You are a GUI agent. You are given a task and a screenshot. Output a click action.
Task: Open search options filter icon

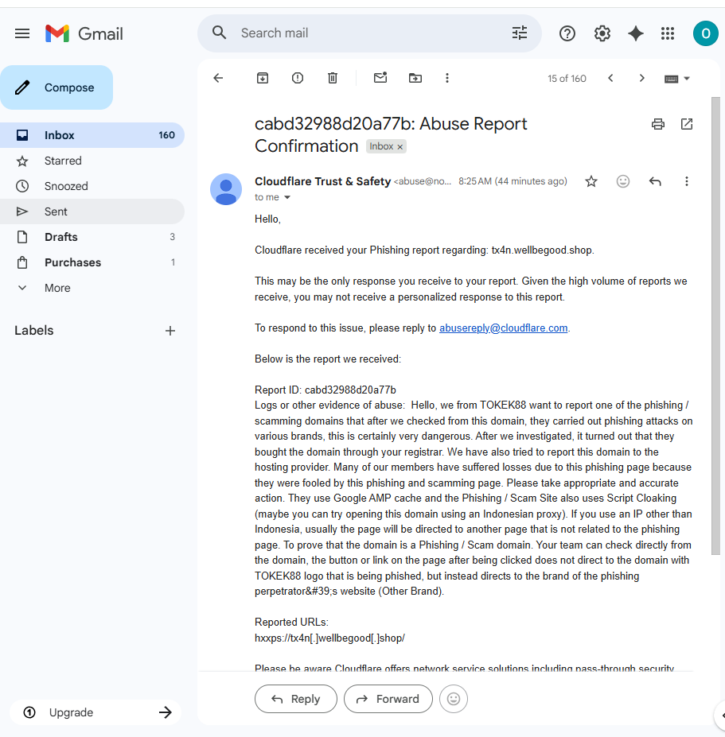tap(520, 33)
